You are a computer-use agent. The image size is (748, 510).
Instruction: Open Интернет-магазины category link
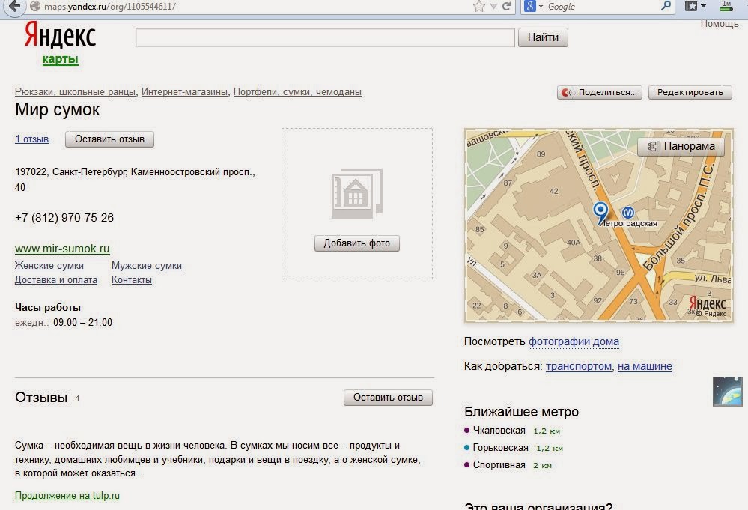[184, 91]
